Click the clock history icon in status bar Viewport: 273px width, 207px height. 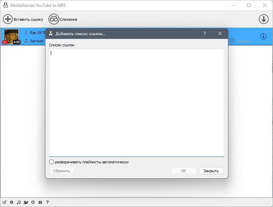point(33,202)
